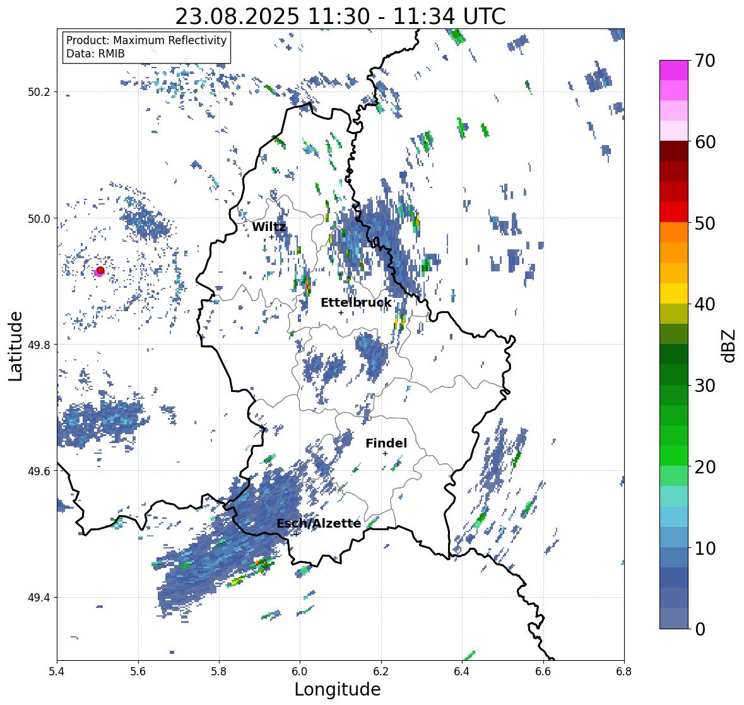The height and width of the screenshot is (705, 744).
Task: Click the dBZ colorbar label
Action: click(x=729, y=346)
